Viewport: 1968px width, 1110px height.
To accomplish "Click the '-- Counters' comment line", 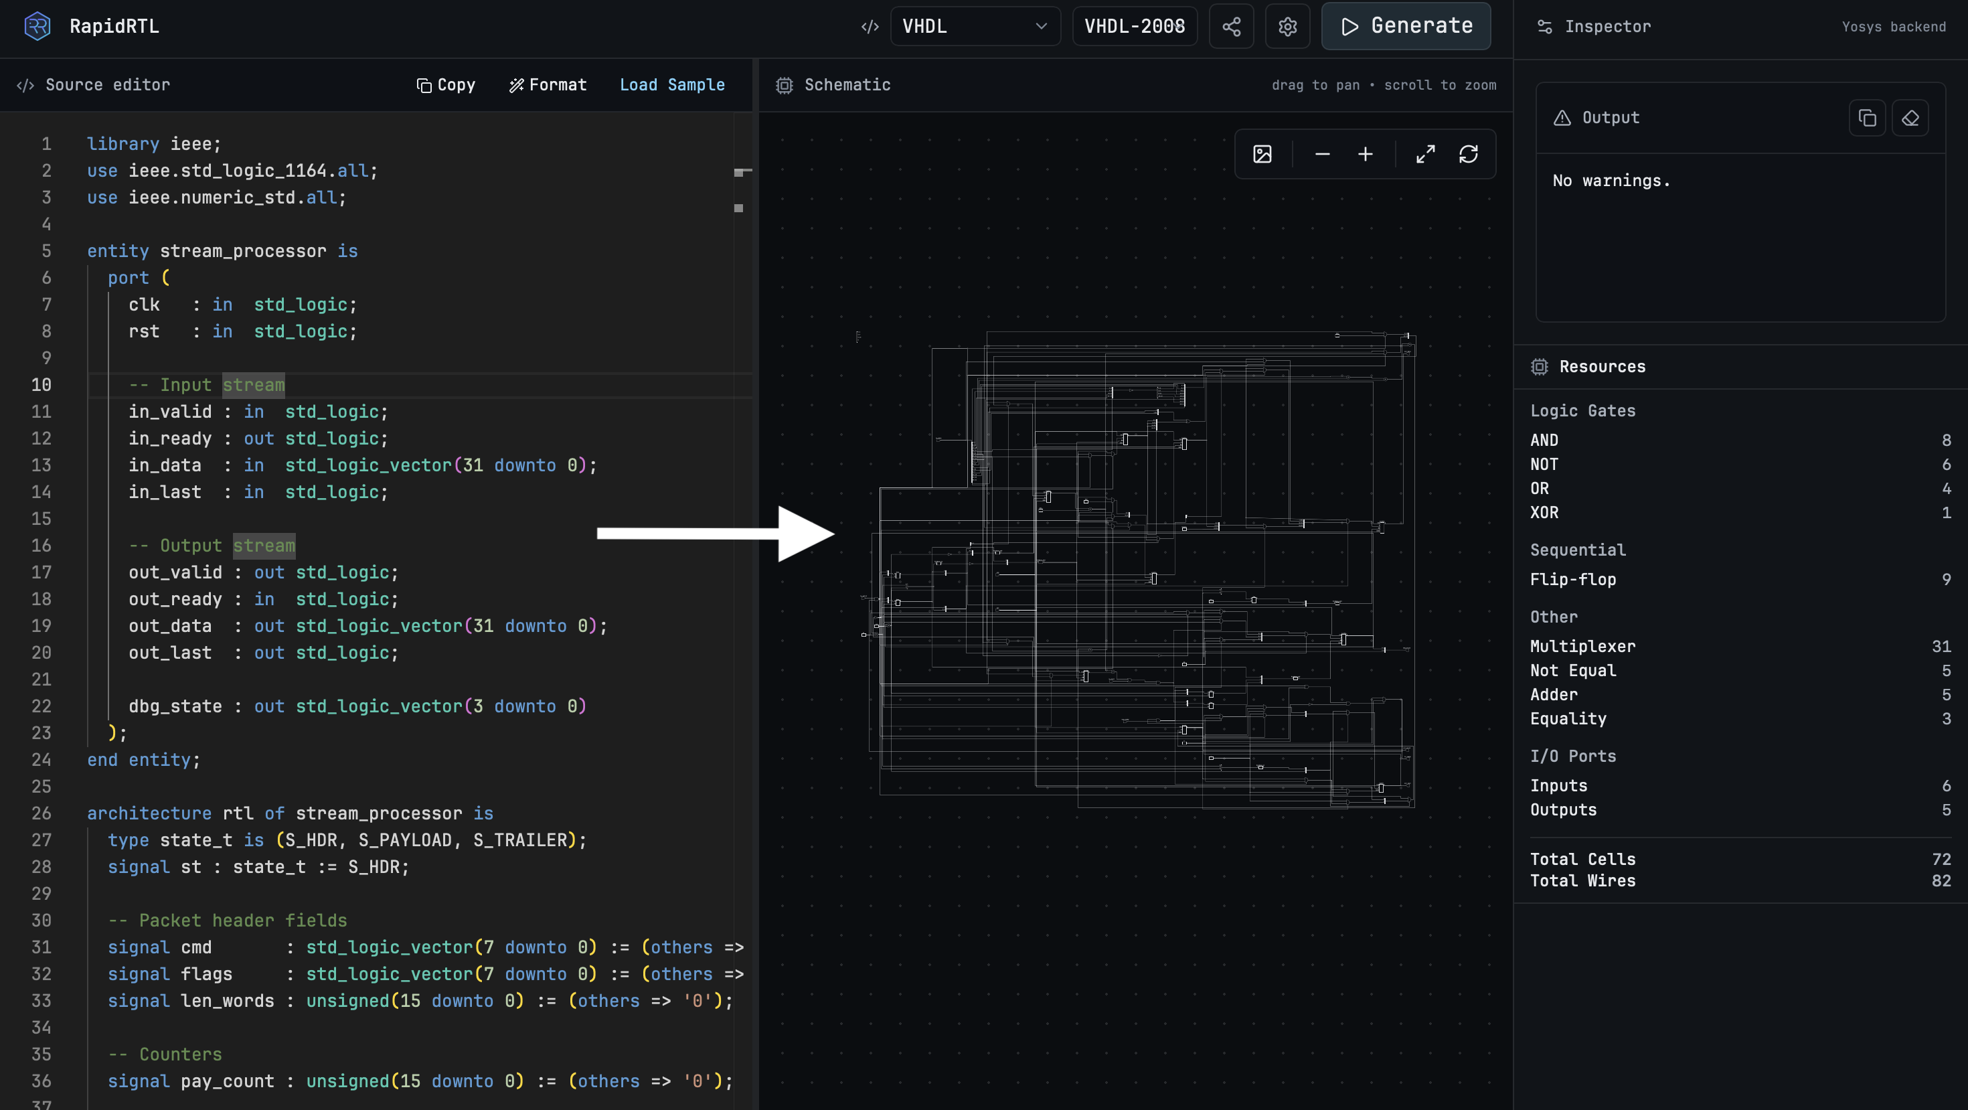I will point(165,1054).
